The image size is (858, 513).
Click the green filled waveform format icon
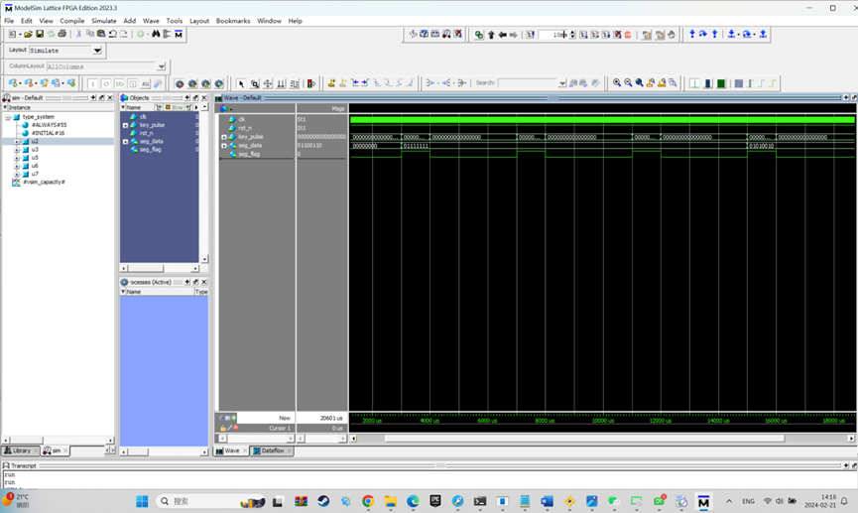tap(721, 83)
